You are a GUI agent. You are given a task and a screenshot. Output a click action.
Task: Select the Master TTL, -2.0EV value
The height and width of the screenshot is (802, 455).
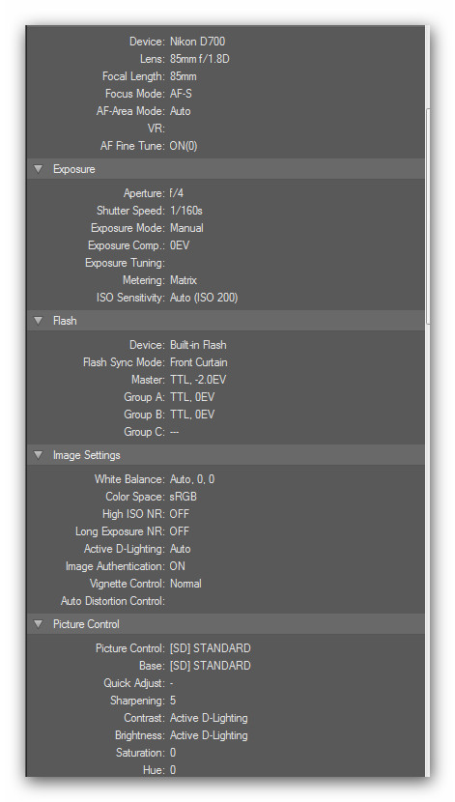(198, 380)
